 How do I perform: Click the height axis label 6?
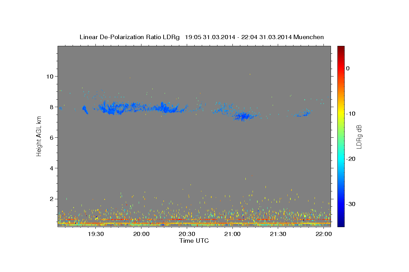[x=52, y=137]
